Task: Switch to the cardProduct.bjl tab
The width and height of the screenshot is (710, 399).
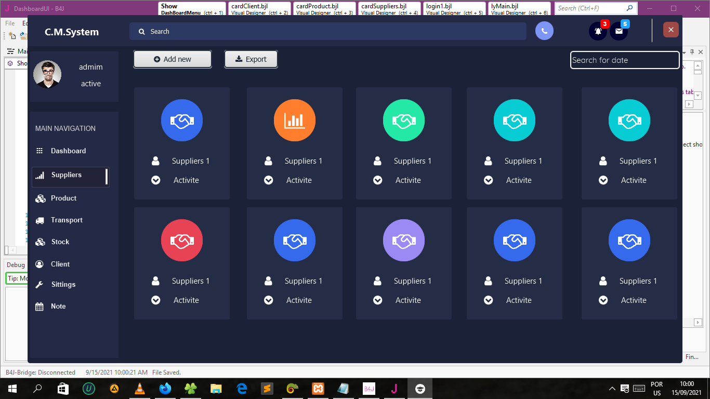Action: click(324, 9)
